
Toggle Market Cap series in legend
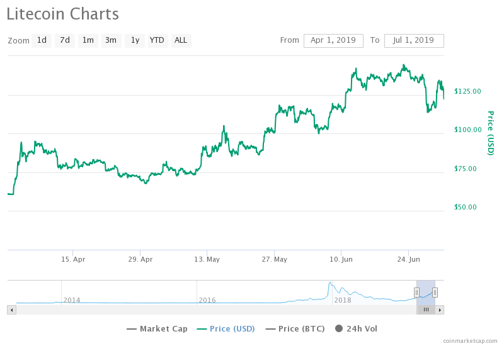point(157,328)
